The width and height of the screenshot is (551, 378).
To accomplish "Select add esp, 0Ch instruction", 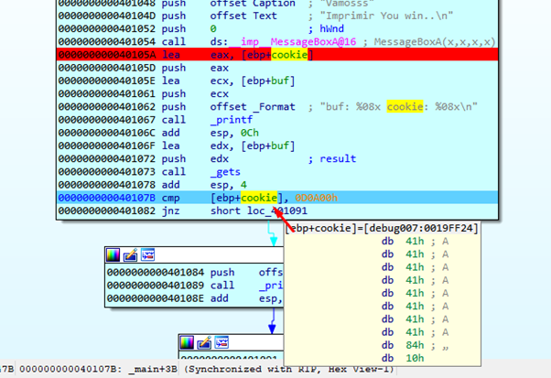I will click(x=277, y=133).
